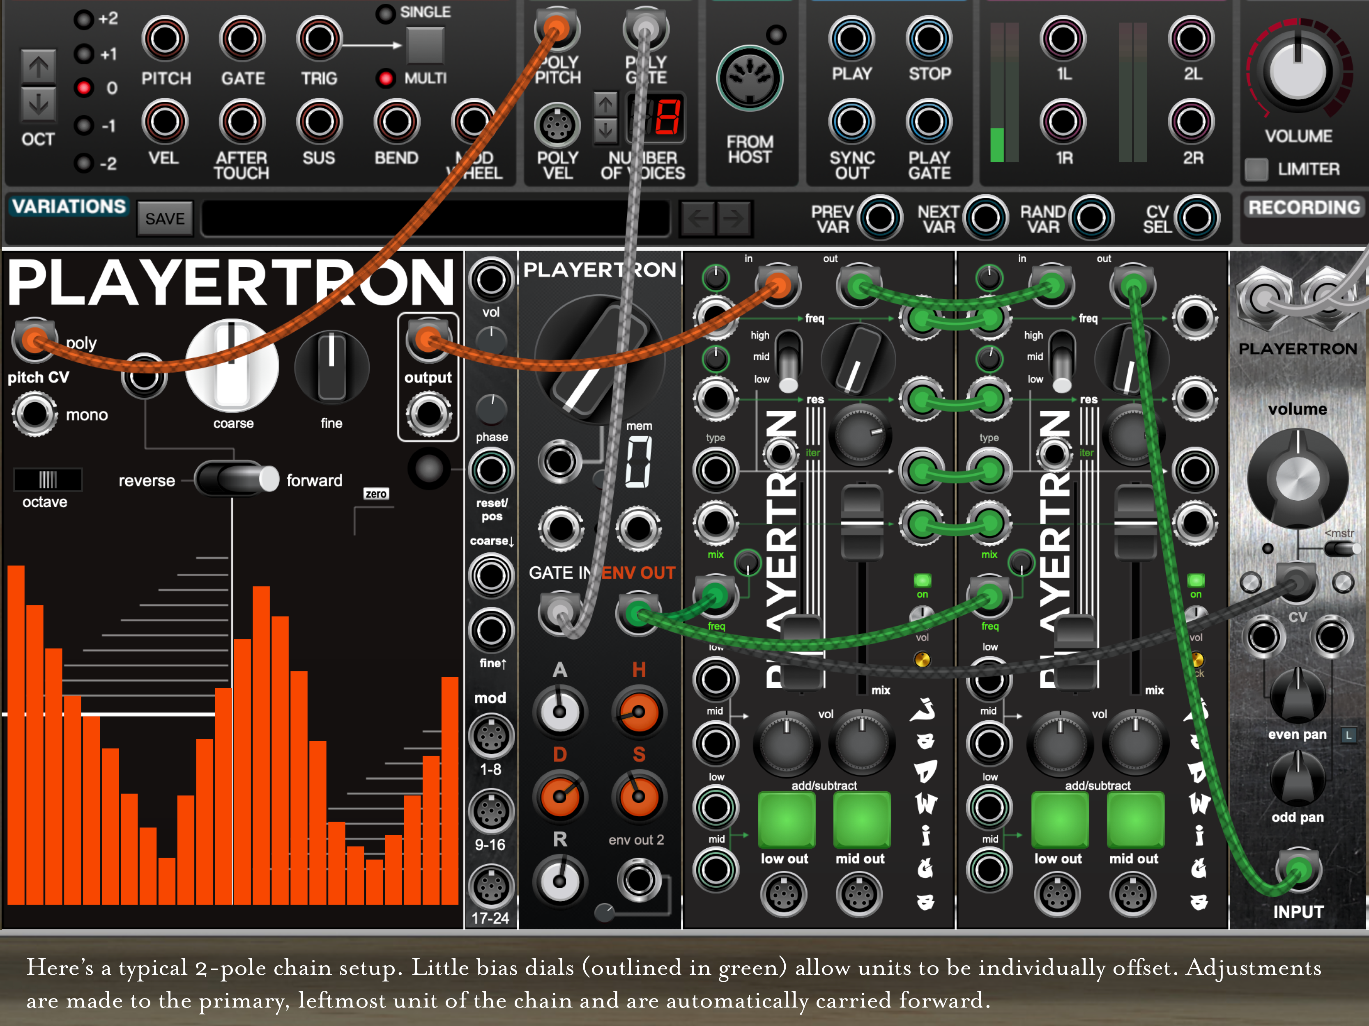Viewport: 1369px width, 1026px height.
Task: Click the STOP jack
Action: click(929, 39)
